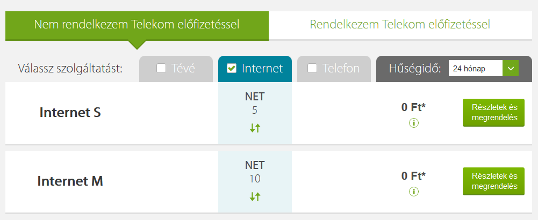The image size is (538, 220).
Task: Click info icon under Internet M price
Action: 414,191
